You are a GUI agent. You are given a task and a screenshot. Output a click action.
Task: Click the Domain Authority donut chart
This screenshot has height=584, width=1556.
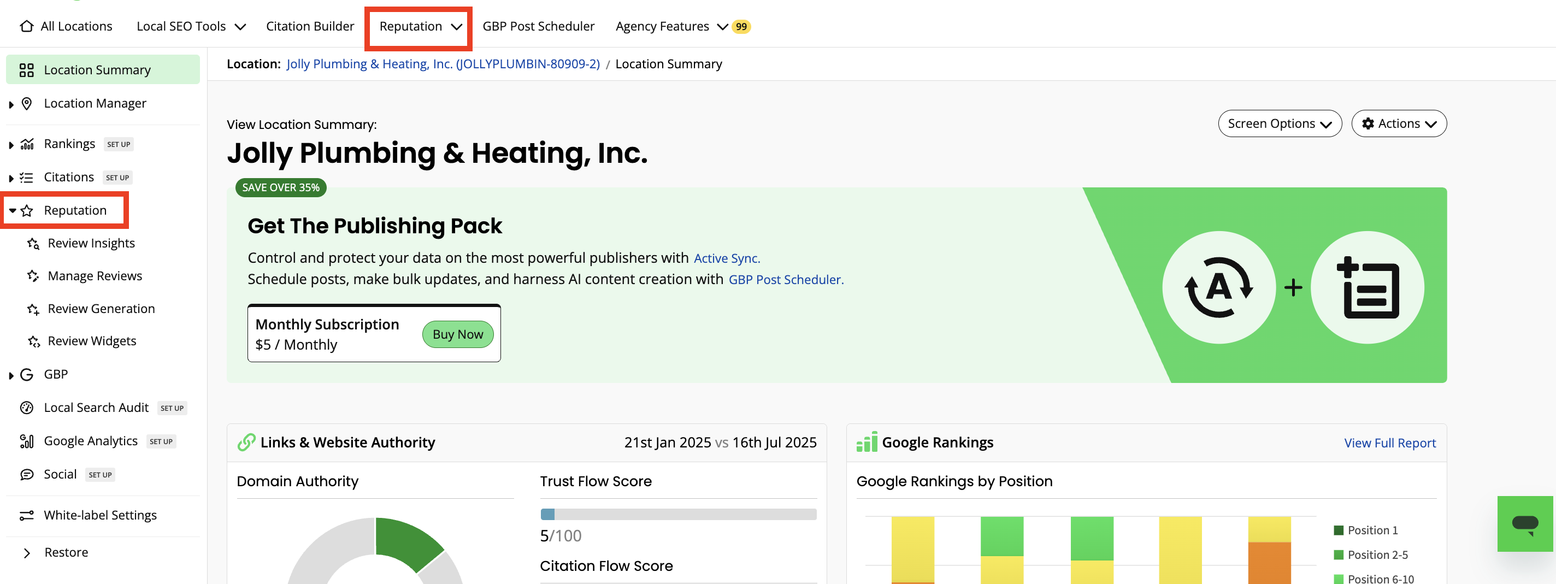point(375,551)
